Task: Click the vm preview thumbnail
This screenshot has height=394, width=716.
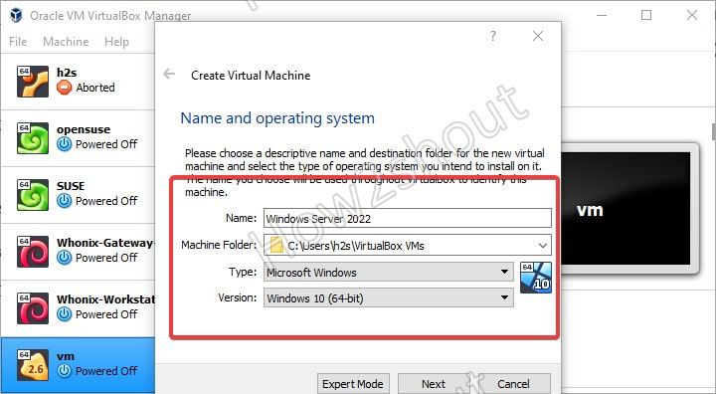Action: [x=626, y=208]
